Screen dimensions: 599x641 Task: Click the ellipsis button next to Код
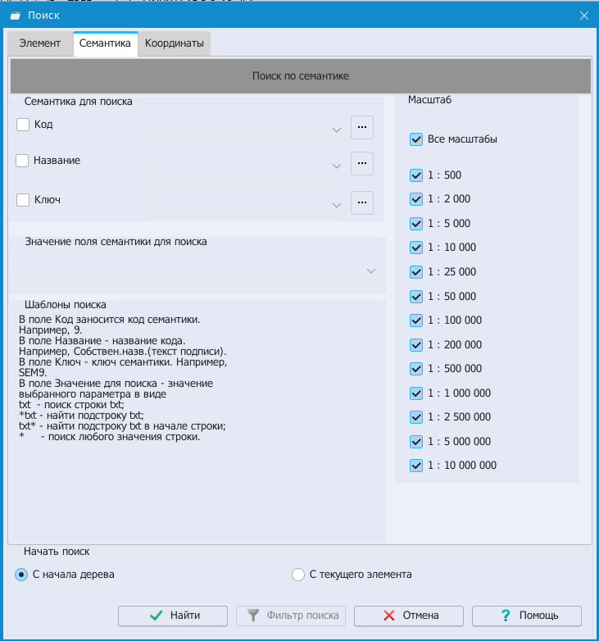coord(361,127)
